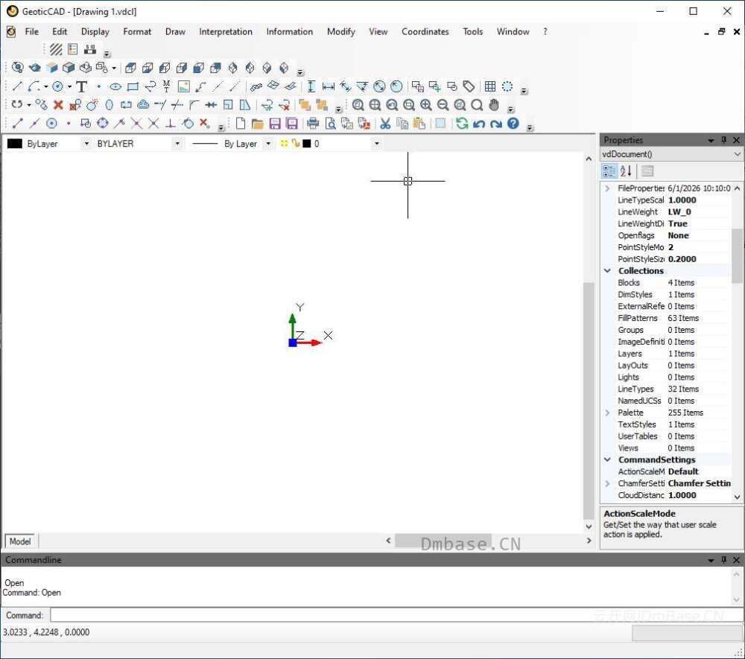This screenshot has width=745, height=659.
Task: Toggle auto-hide pin on Commandline panel
Action: [723, 560]
